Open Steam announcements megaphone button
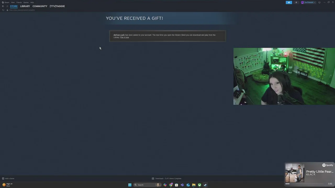 coord(289,2)
